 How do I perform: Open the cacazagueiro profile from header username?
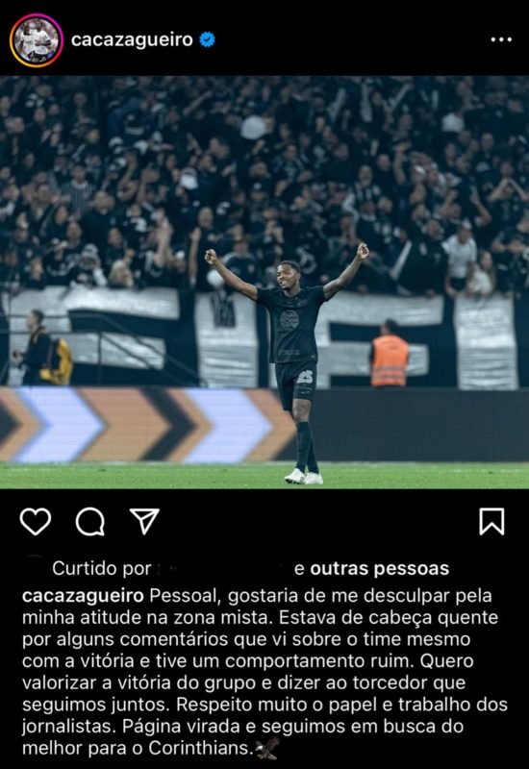tap(132, 39)
